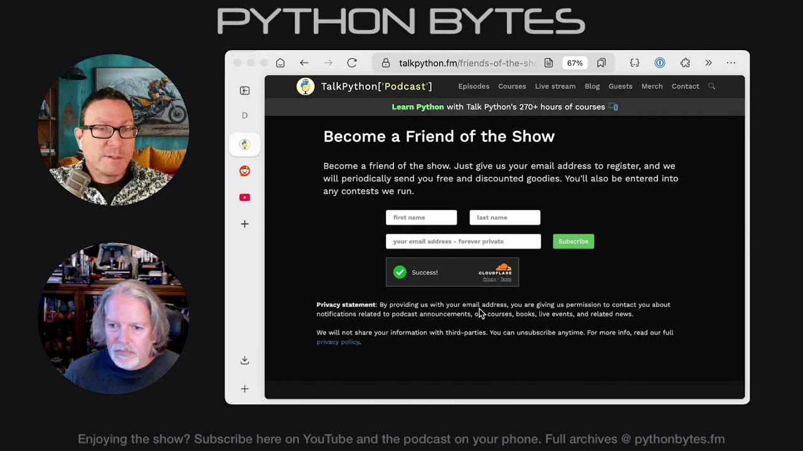Viewport: 803px width, 451px height.
Task: Click the address bar URL text
Action: coord(467,63)
